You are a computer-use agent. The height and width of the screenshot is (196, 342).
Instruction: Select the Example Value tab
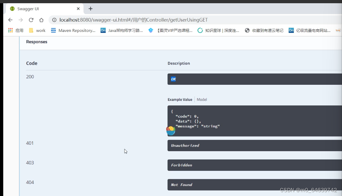point(180,99)
